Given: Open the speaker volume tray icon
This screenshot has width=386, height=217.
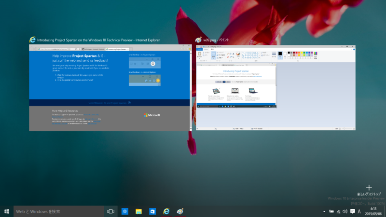Looking at the screenshot, I should point(345,211).
